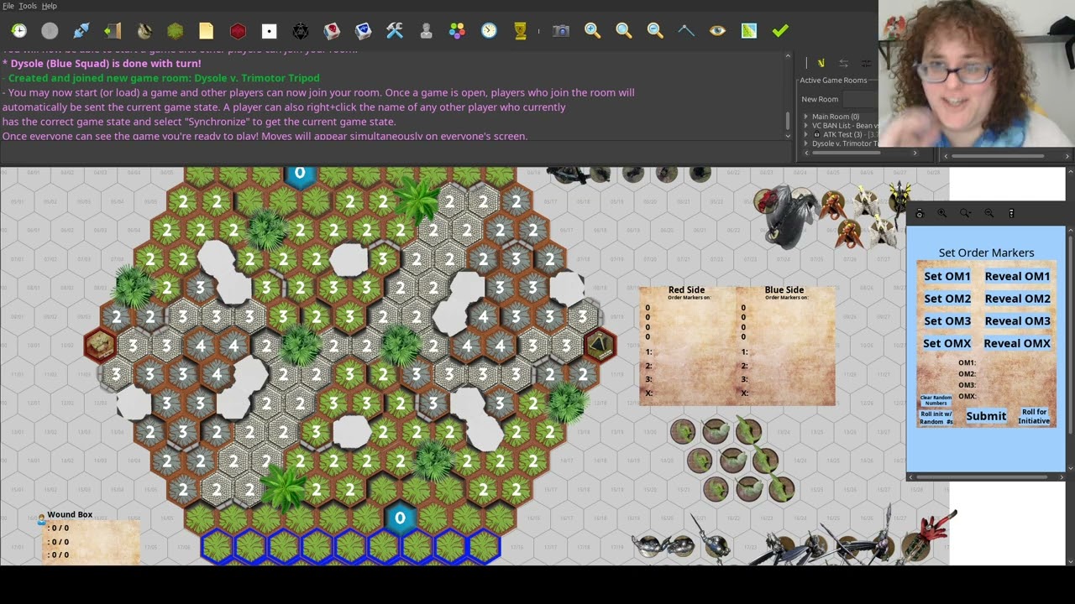Open server panel controls sliders icon
The height and width of the screenshot is (604, 1075).
pyautogui.click(x=866, y=63)
